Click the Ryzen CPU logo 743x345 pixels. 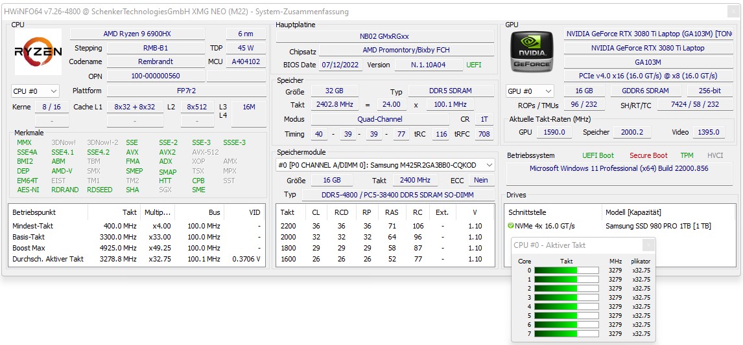tap(38, 52)
